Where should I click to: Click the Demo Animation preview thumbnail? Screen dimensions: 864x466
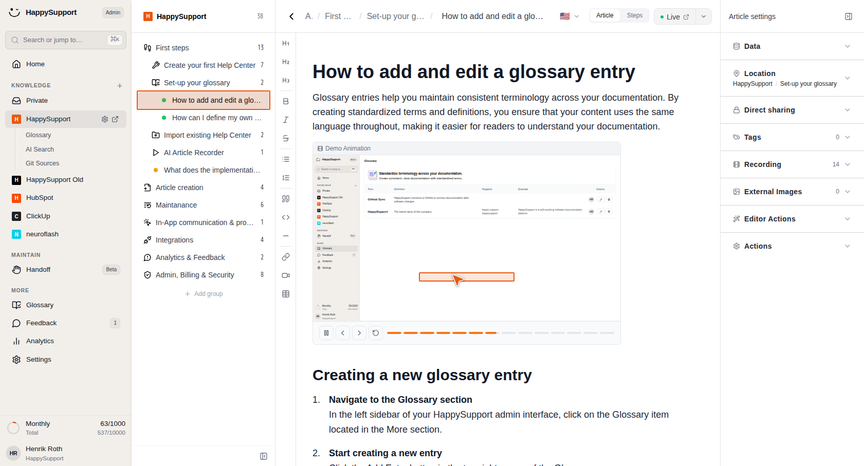pyautogui.click(x=467, y=238)
